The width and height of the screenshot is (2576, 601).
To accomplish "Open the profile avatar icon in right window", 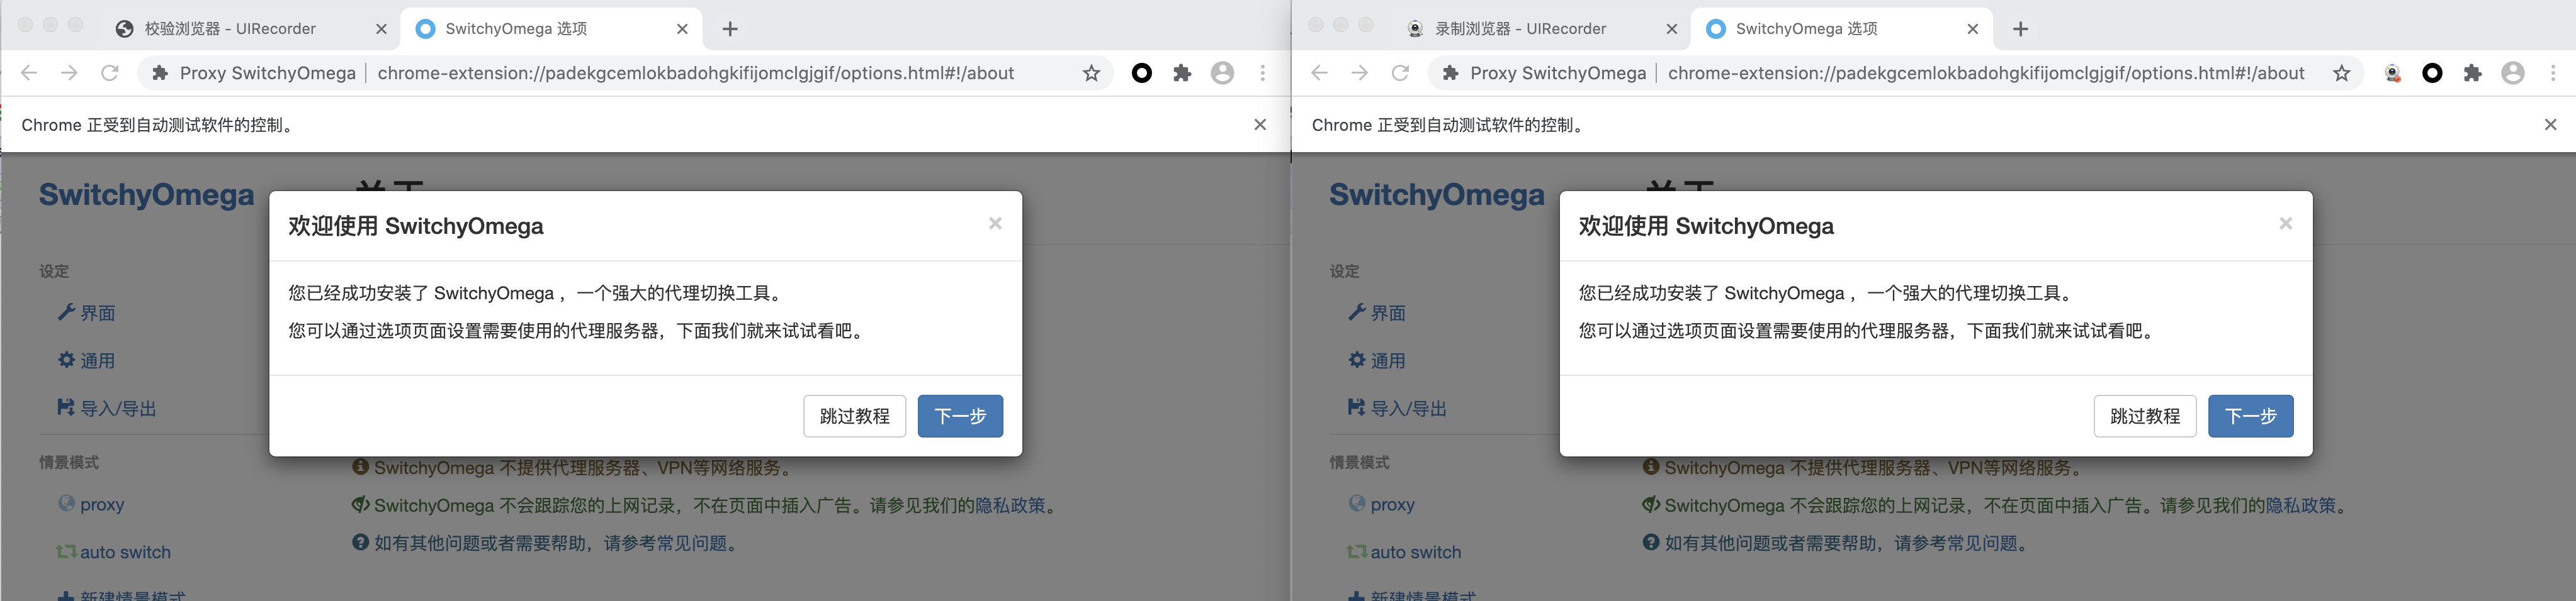I will click(2512, 73).
